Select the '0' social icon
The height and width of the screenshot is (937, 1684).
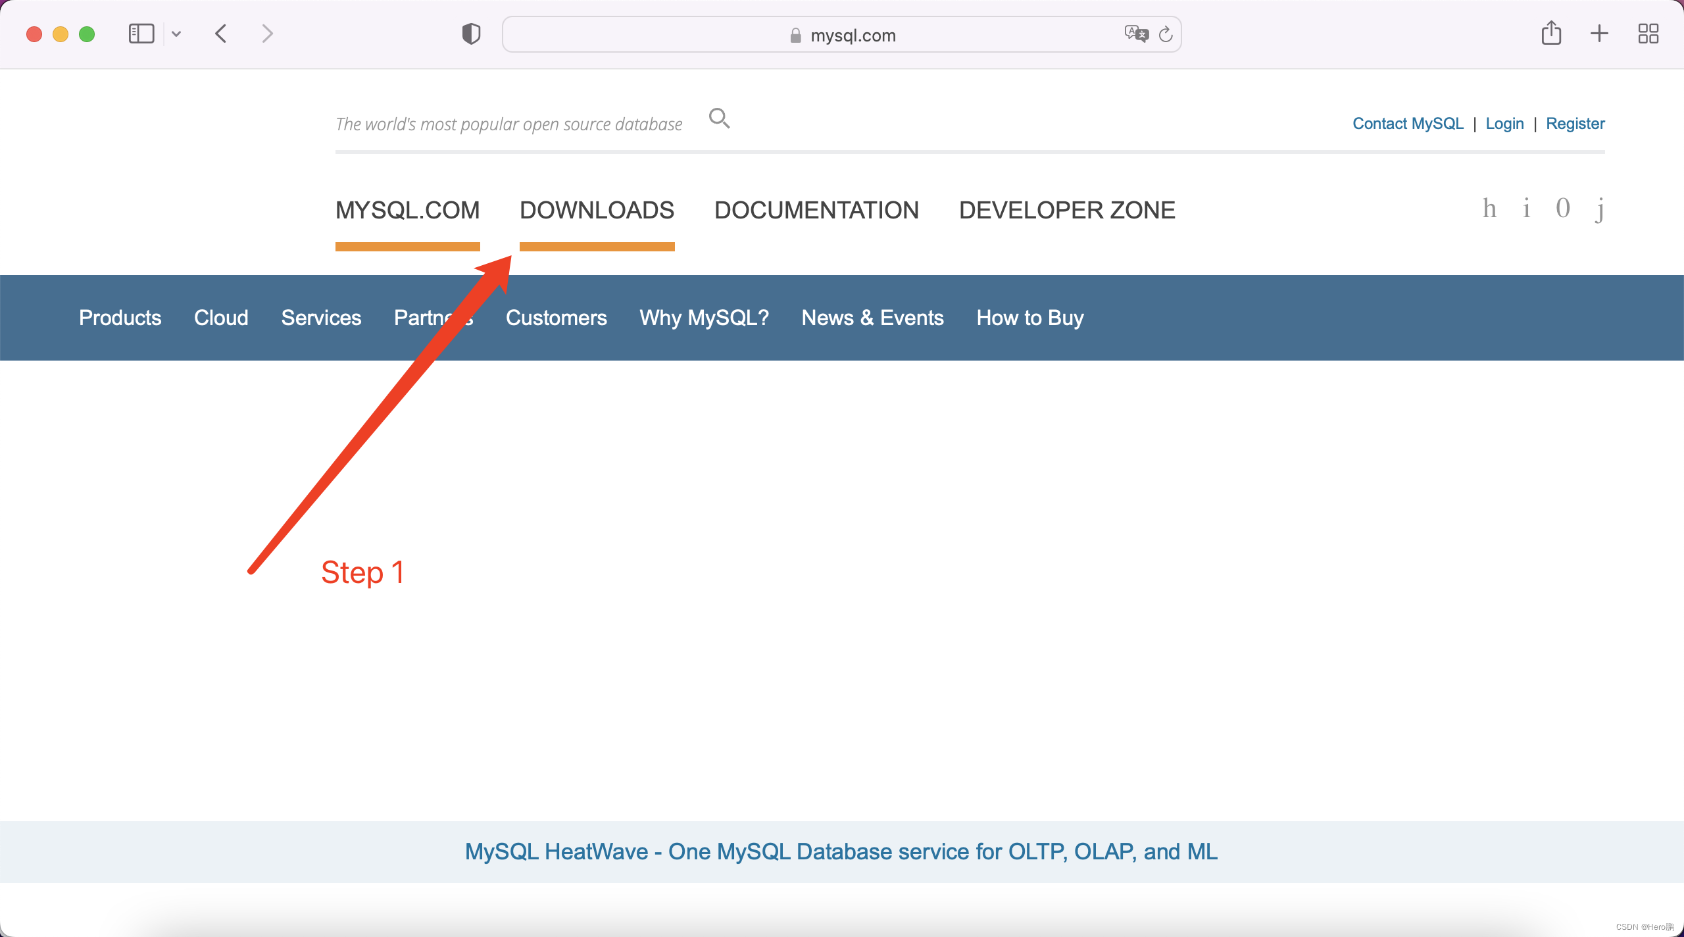[x=1563, y=209]
